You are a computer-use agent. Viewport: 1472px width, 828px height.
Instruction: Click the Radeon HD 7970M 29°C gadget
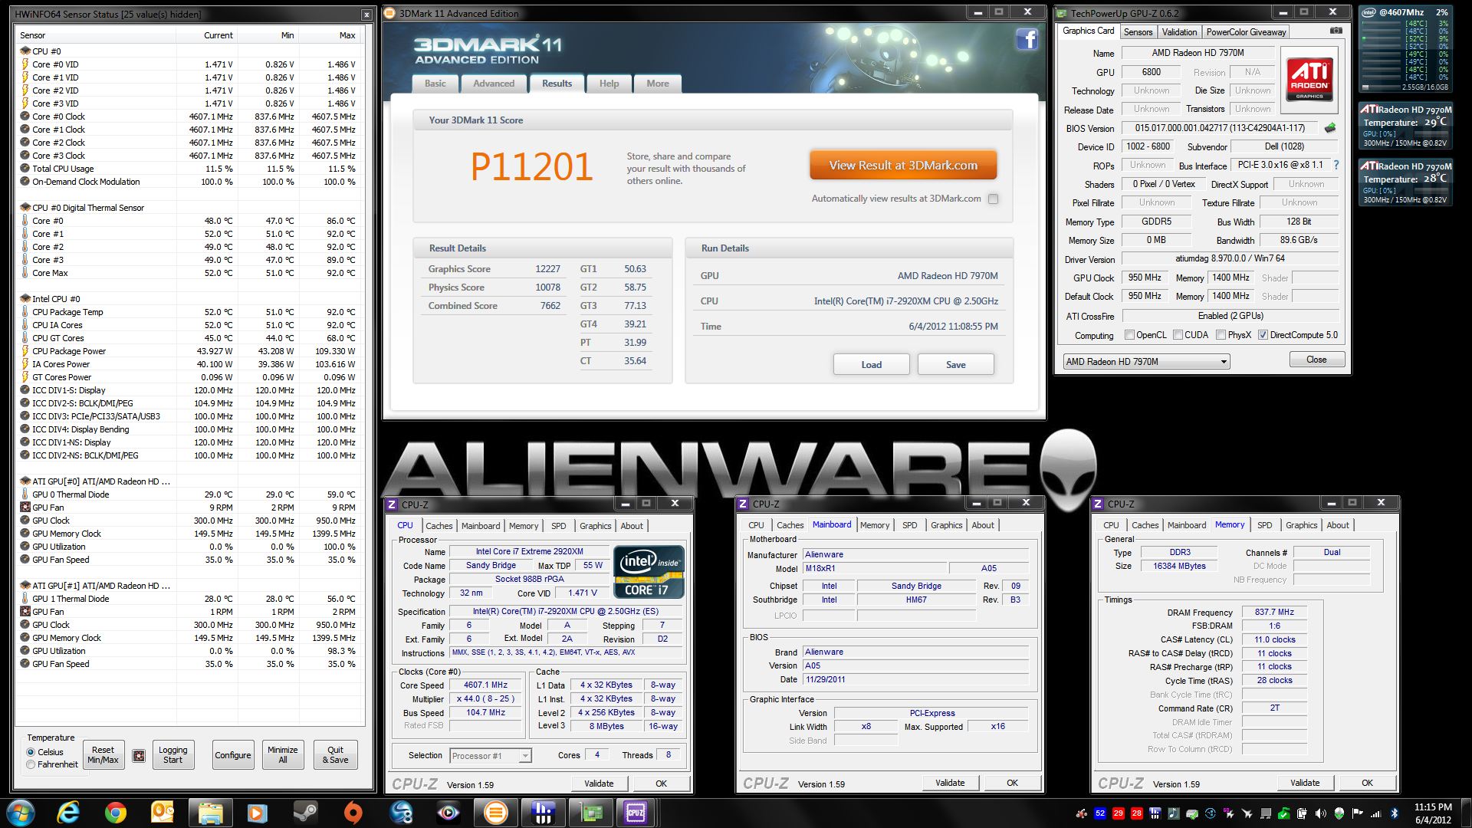1406,125
